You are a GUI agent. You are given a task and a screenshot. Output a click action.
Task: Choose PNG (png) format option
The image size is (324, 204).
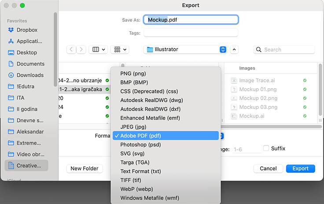click(133, 73)
